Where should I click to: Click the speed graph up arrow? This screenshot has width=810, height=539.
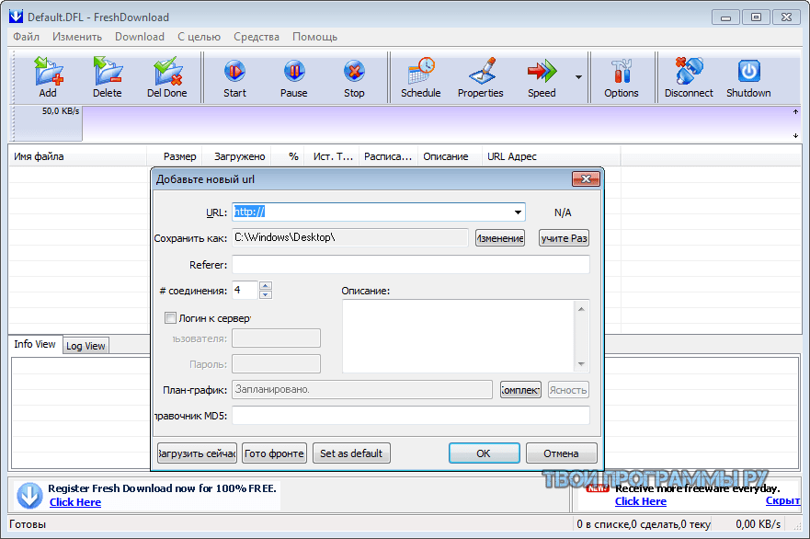795,111
